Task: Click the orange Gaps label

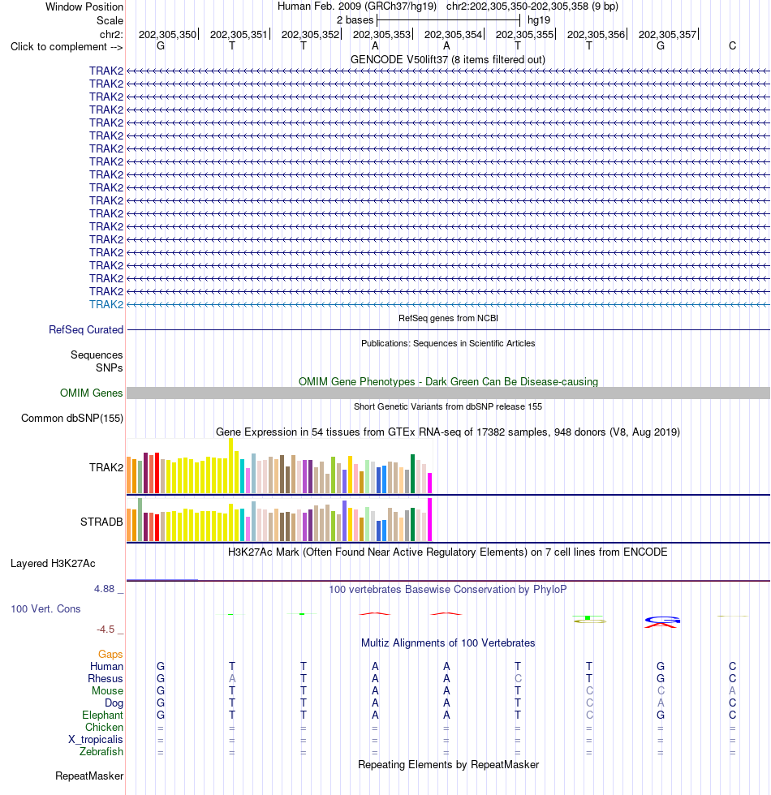Action: (x=110, y=654)
